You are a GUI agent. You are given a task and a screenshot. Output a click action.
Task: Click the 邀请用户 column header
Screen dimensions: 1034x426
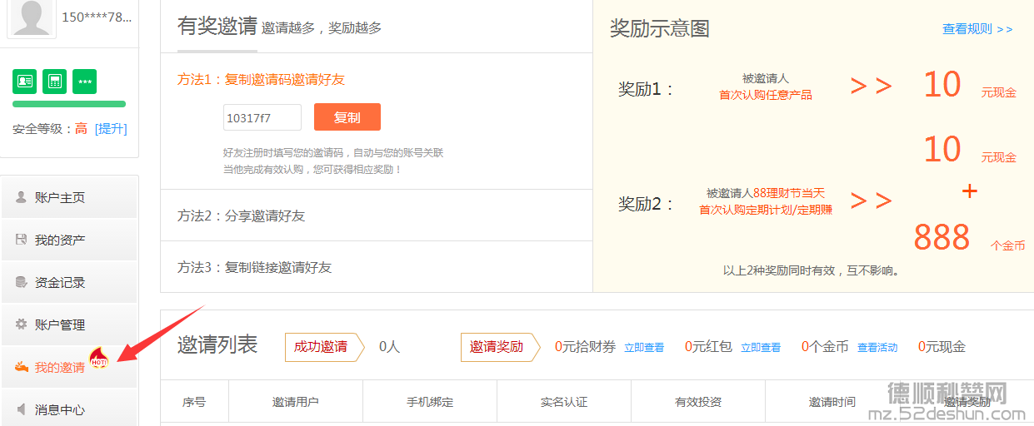pyautogui.click(x=296, y=402)
